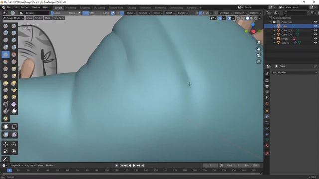Choose the Annotate pencil tool
319x179 pixels.
[6, 159]
